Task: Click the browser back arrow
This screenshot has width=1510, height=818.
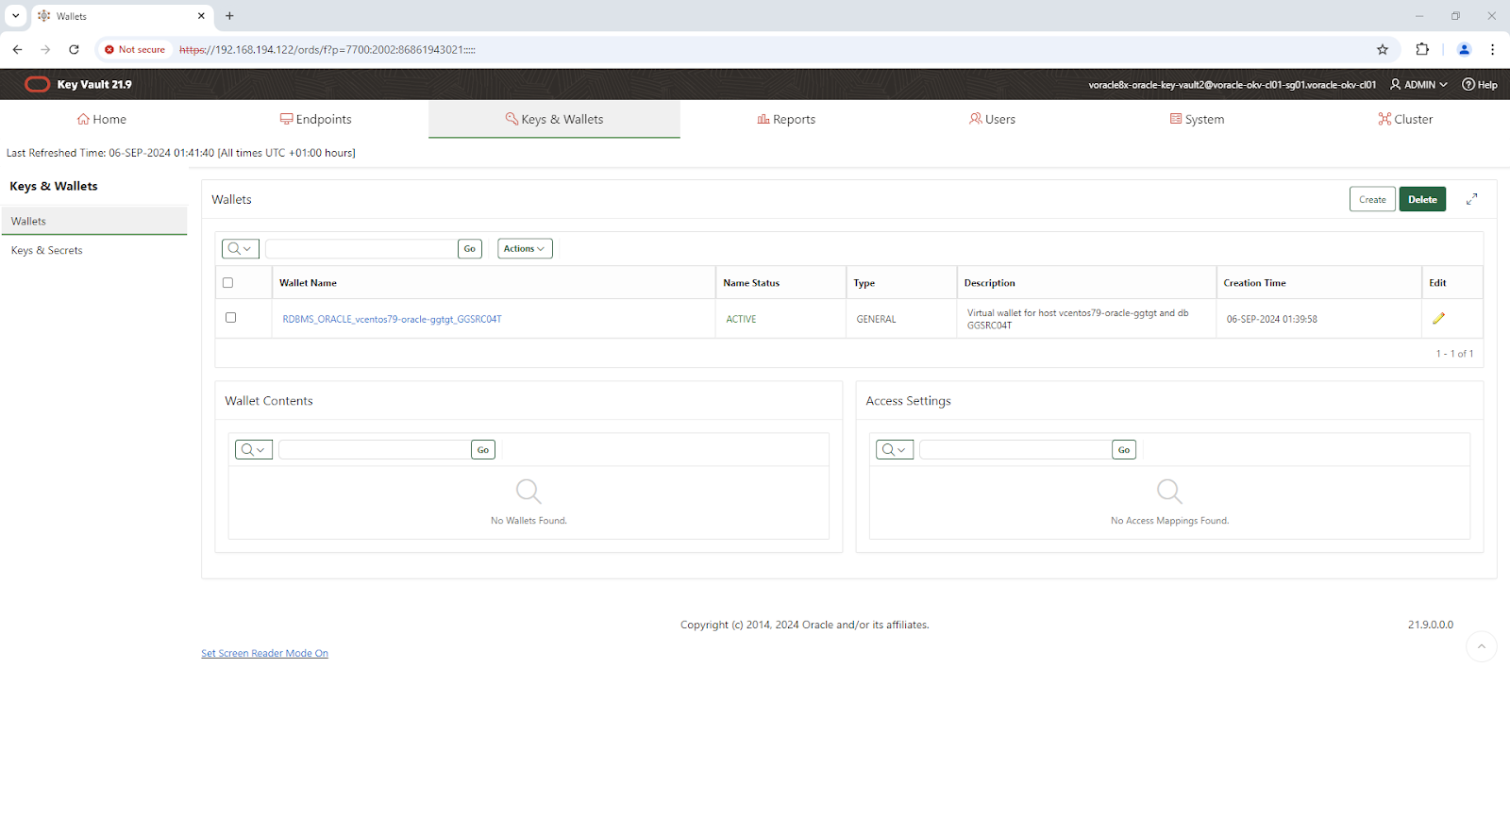Action: 17,49
